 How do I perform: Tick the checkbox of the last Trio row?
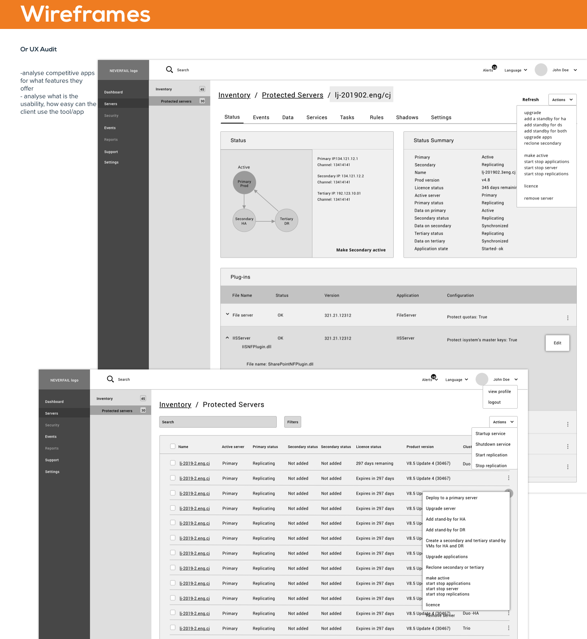pyautogui.click(x=173, y=628)
